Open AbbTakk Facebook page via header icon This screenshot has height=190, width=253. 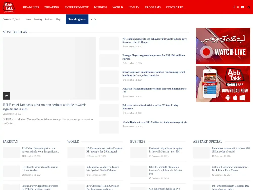pos(234,7)
